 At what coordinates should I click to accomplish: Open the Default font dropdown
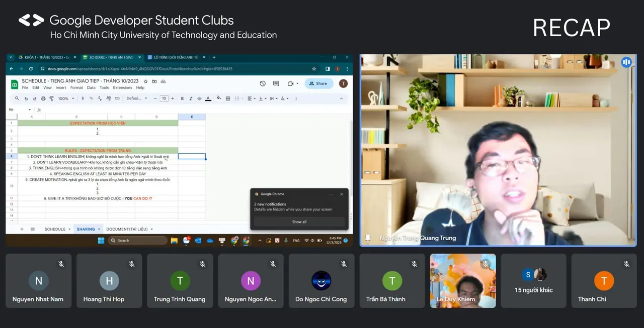[137, 98]
